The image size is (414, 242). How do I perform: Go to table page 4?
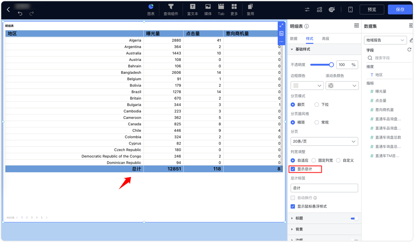point(37,218)
